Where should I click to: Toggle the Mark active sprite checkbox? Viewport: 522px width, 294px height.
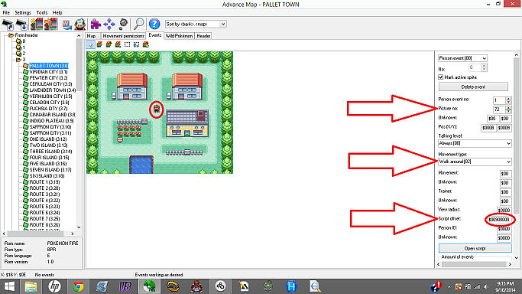coord(441,77)
